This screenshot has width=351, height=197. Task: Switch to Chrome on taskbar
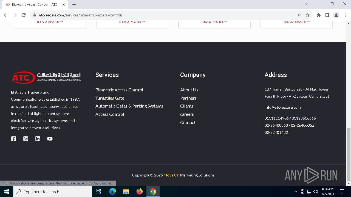[x=153, y=192]
